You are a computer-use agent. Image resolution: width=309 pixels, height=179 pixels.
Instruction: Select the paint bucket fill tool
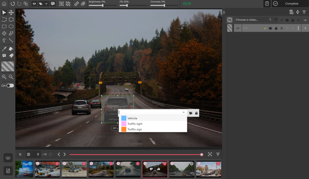pos(11,49)
